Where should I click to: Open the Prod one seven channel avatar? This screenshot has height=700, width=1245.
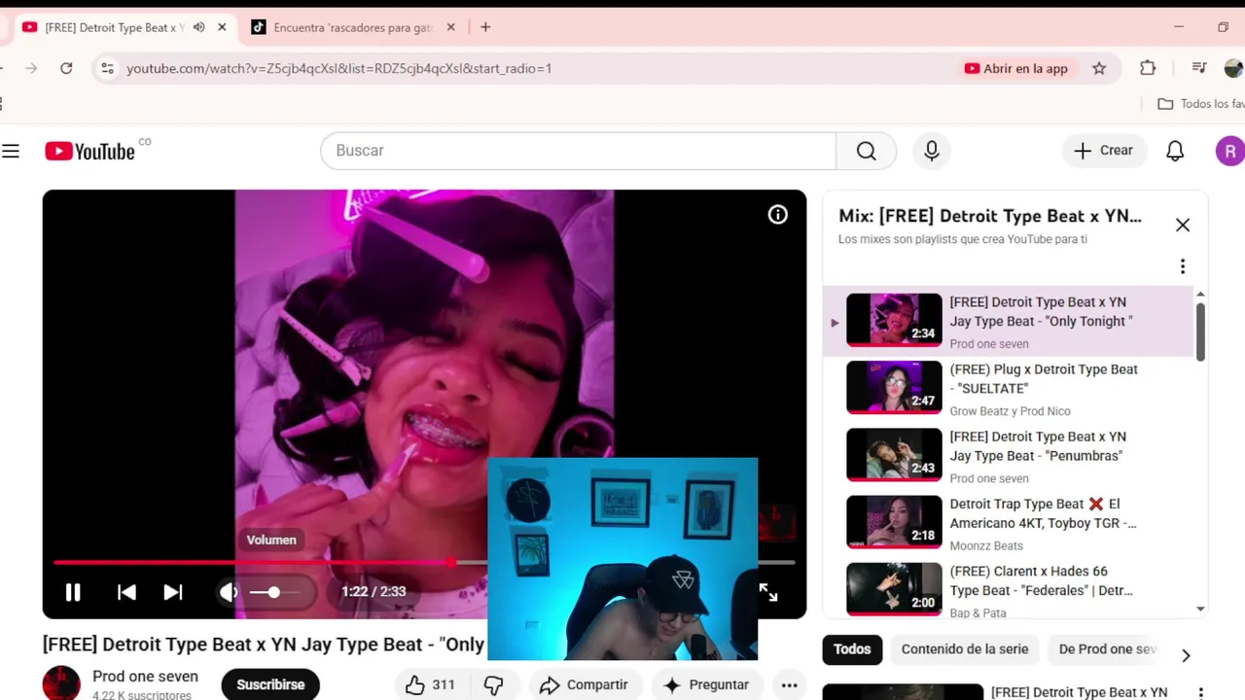[x=61, y=683]
